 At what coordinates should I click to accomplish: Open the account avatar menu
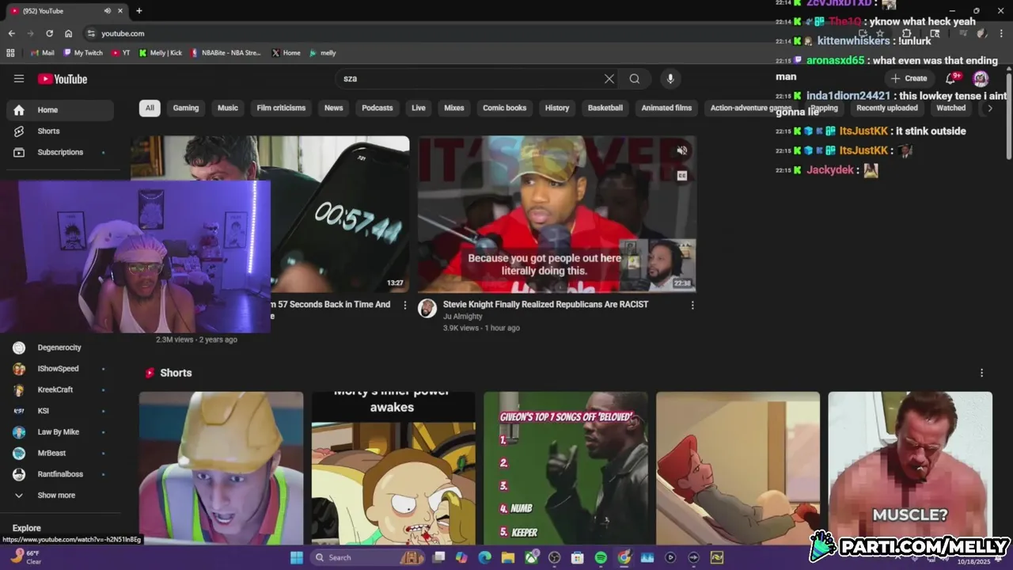coord(981,78)
